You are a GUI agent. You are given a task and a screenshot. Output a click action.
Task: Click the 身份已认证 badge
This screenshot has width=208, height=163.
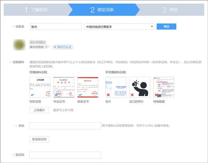[63, 47]
